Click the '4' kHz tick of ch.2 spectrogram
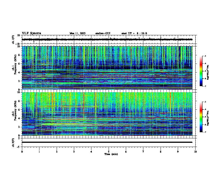Viewport: 220px width, 170px height. (x=19, y=118)
